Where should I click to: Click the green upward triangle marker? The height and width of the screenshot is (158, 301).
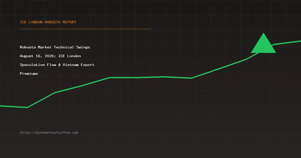pyautogui.click(x=263, y=43)
